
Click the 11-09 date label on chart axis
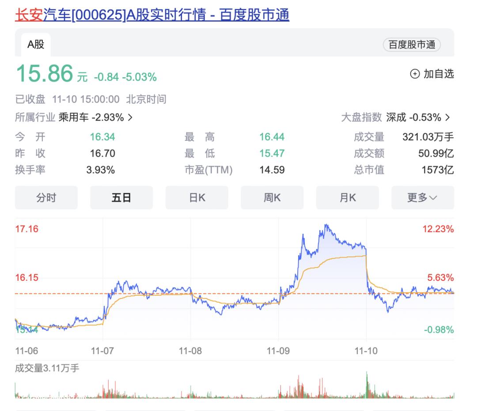coord(278,351)
